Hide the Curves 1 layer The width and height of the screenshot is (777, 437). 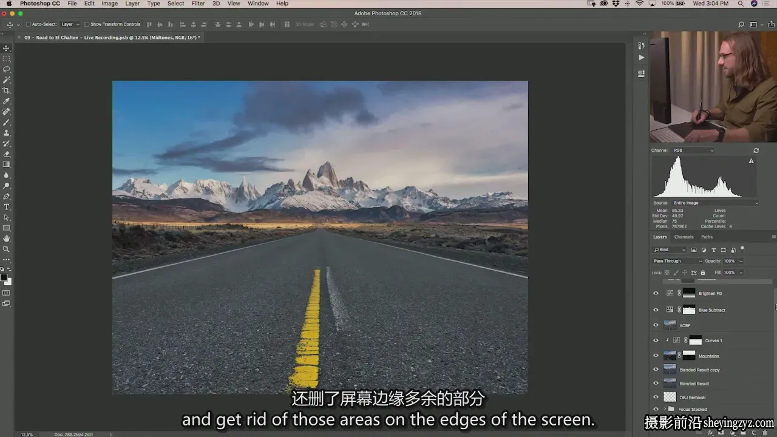tap(656, 340)
